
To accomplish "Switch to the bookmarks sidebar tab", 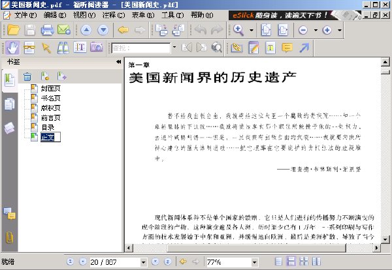I will pos(10,80).
